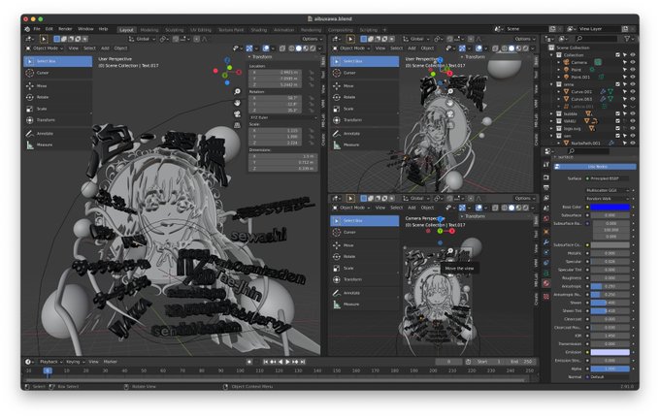Click Object in bottom-right viewport header
The width and height of the screenshot is (660, 418).
[427, 208]
